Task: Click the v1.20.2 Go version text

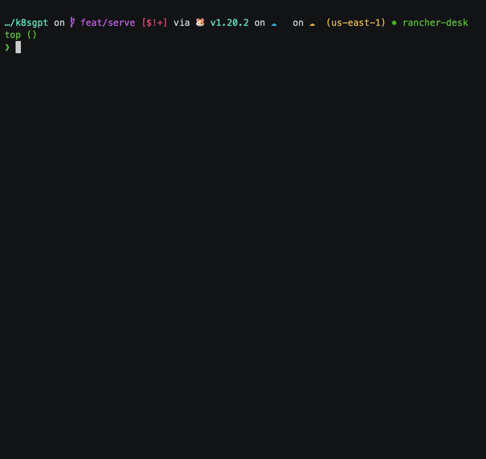Action: (x=229, y=22)
